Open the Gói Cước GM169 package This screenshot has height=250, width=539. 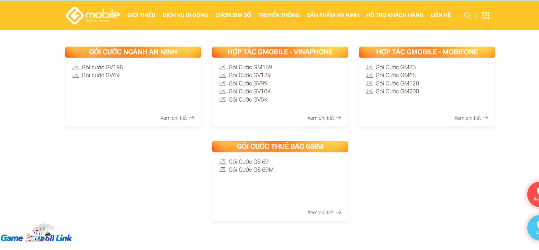tap(250, 67)
